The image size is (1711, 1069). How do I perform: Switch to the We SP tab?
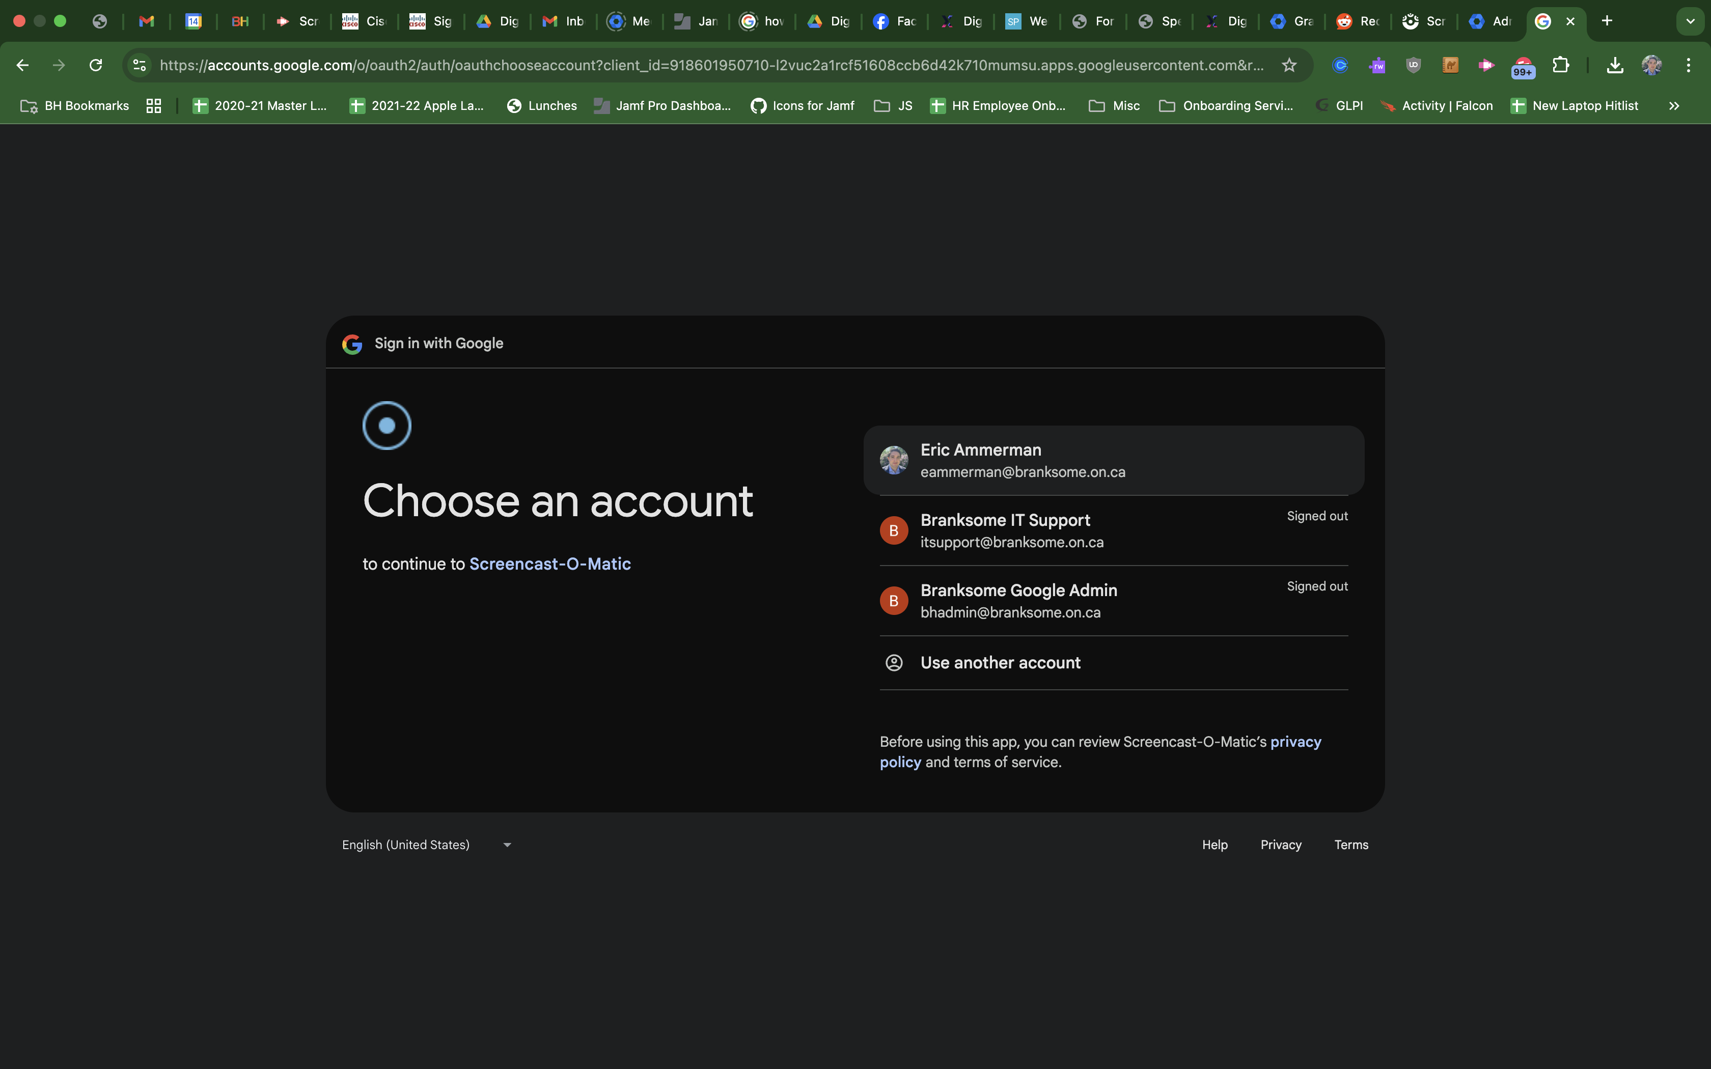[1027, 21]
